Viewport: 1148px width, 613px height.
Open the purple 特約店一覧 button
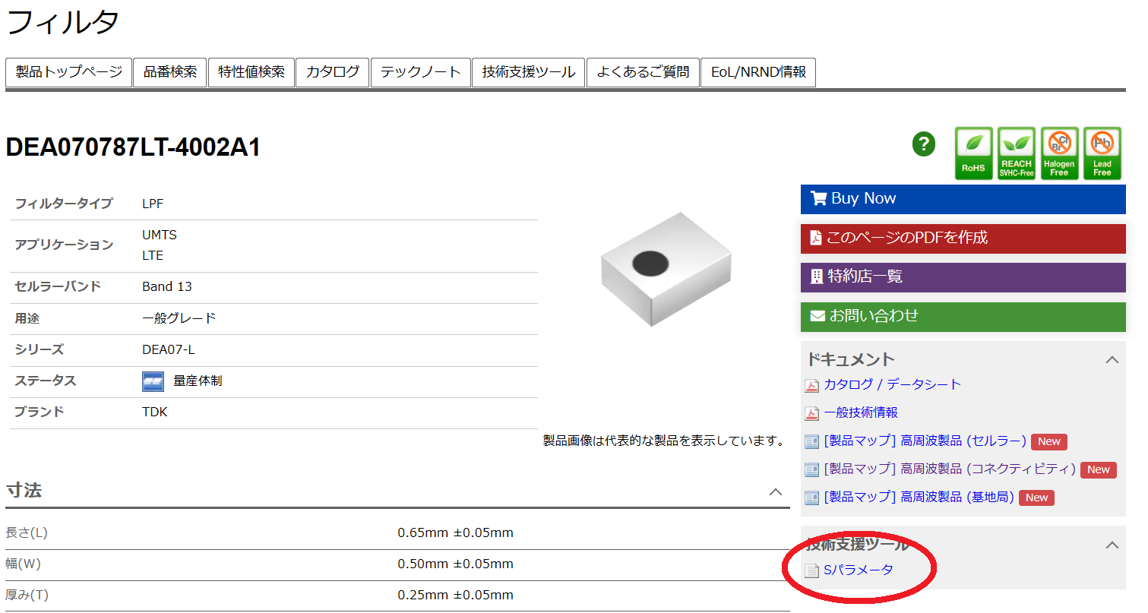tap(963, 276)
